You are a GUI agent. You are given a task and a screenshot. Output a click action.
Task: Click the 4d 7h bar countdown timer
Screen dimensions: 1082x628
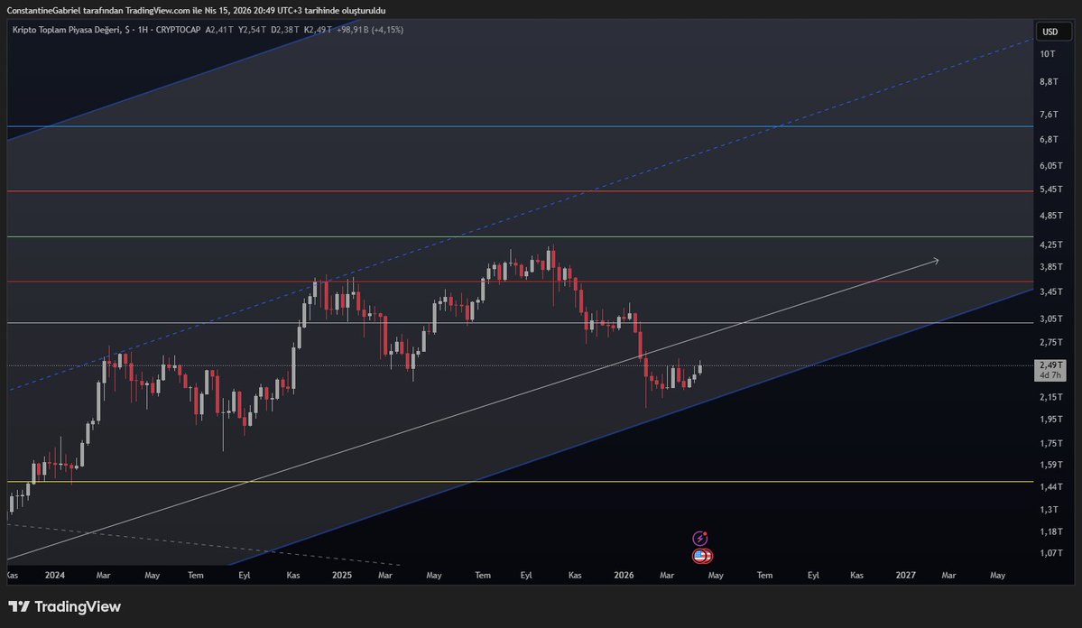[x=1050, y=375]
